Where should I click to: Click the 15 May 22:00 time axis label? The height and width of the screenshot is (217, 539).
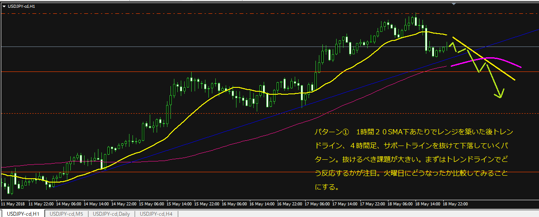(207, 204)
